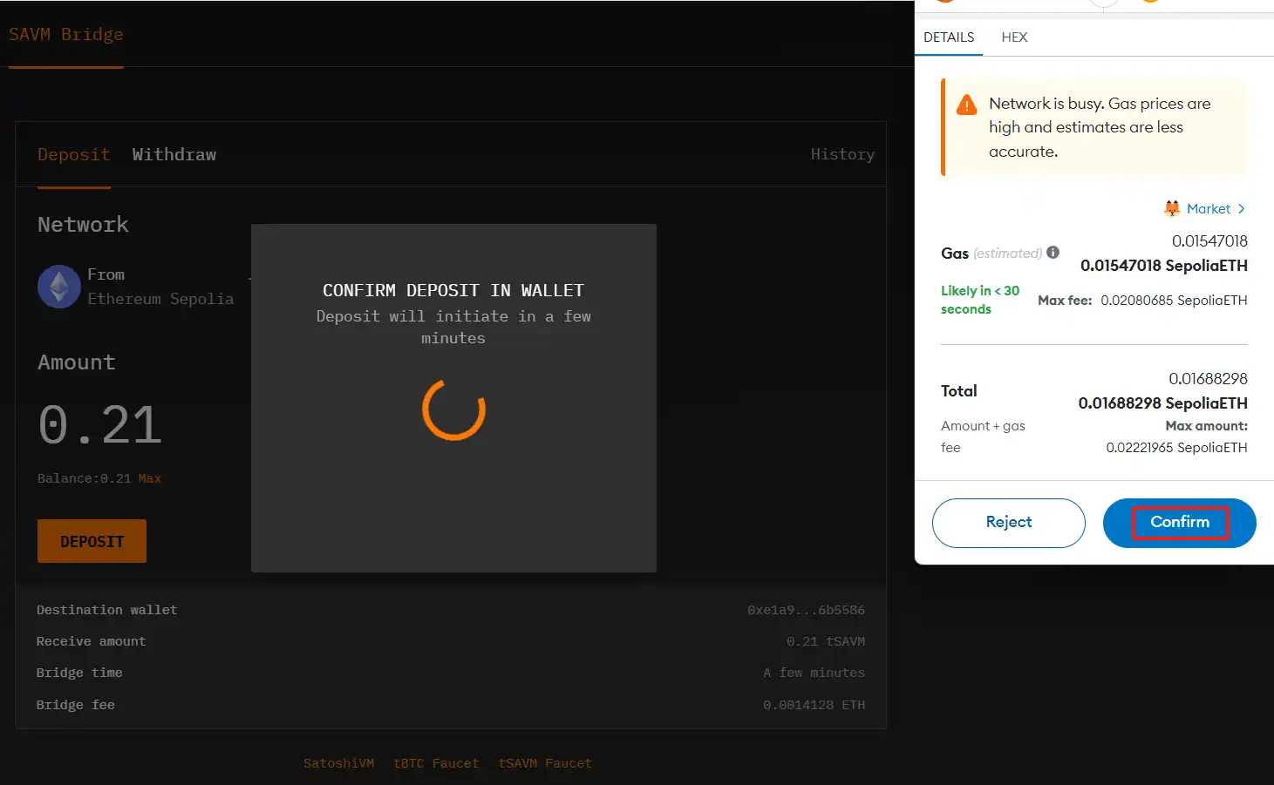Screen dimensions: 1274x785
Task: Confirm the wallet transaction
Action: point(1180,523)
